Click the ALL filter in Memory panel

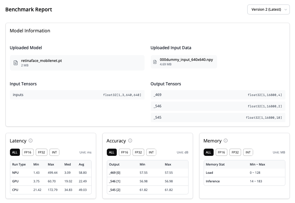[208, 152]
